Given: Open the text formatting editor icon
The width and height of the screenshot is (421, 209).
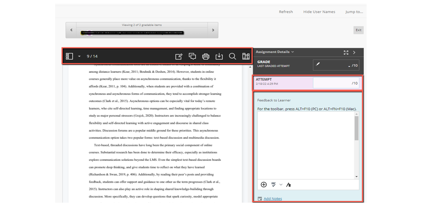Looking at the screenshot, I should 289,185.
